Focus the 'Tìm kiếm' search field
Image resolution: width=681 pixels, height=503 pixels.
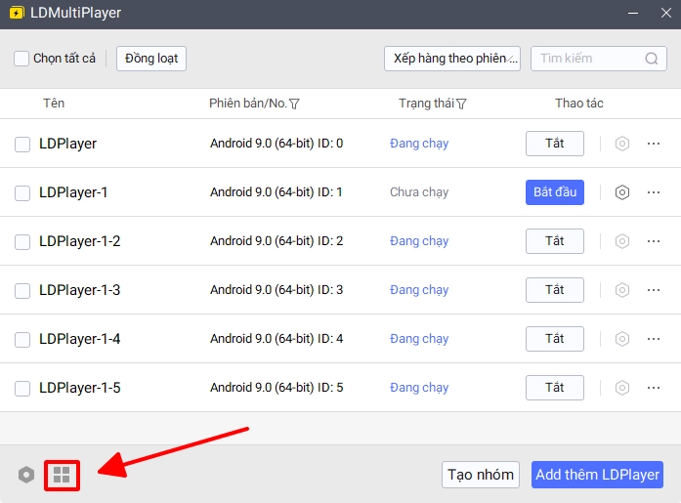click(x=586, y=59)
